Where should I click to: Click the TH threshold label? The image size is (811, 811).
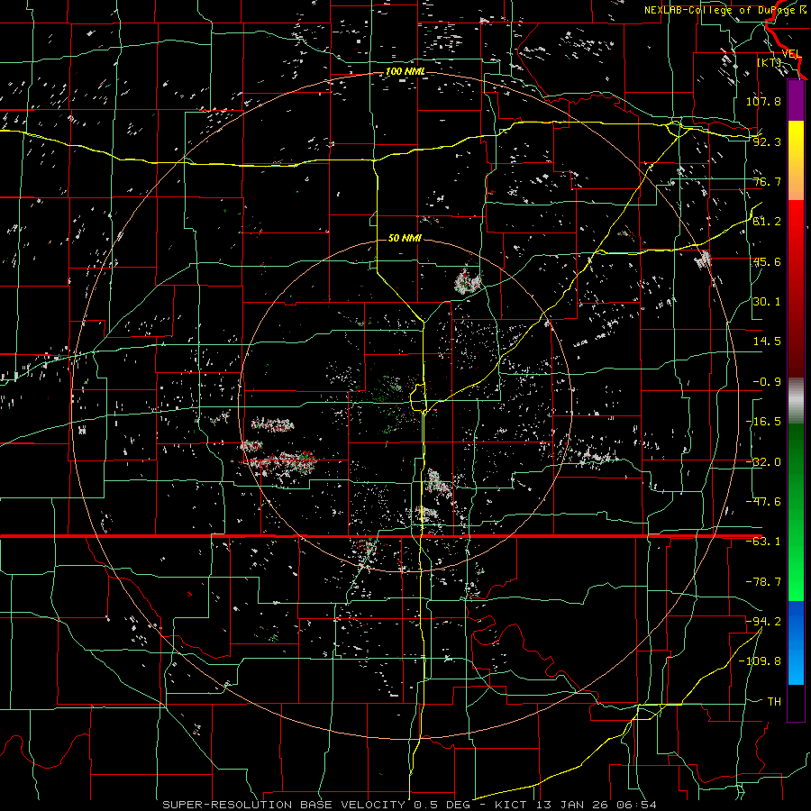coord(774,702)
